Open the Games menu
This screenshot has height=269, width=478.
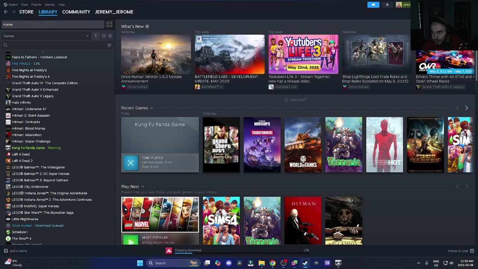tap(50, 4)
